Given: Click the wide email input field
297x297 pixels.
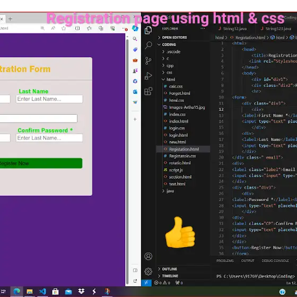Looking at the screenshot, I should pyautogui.click(x=38, y=118).
